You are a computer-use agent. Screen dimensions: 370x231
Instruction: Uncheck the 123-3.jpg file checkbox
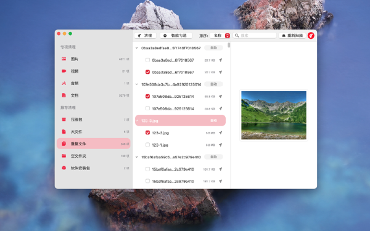(147, 132)
